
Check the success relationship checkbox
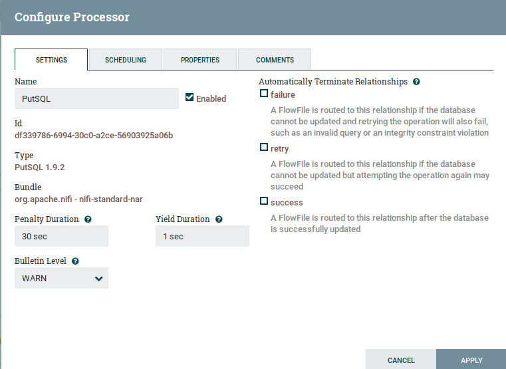pos(264,201)
